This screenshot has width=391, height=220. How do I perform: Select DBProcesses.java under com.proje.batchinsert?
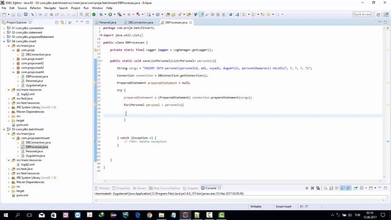pyautogui.click(x=37, y=147)
